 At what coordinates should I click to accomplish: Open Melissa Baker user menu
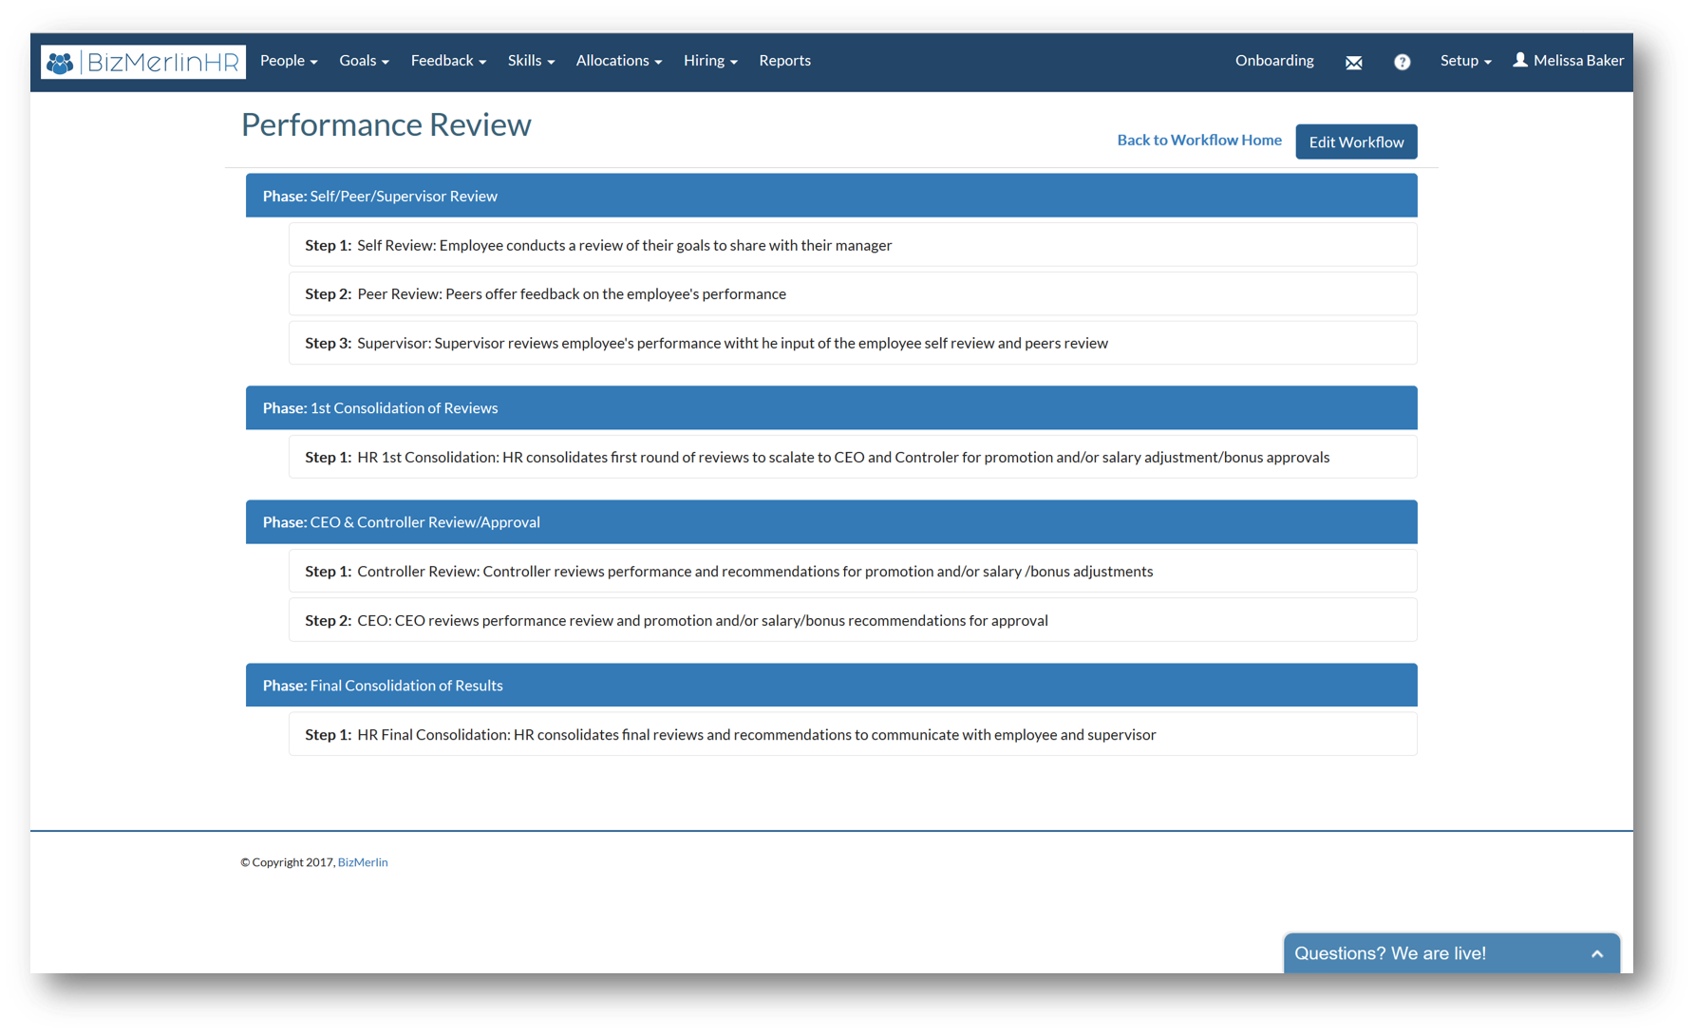pos(1569,61)
